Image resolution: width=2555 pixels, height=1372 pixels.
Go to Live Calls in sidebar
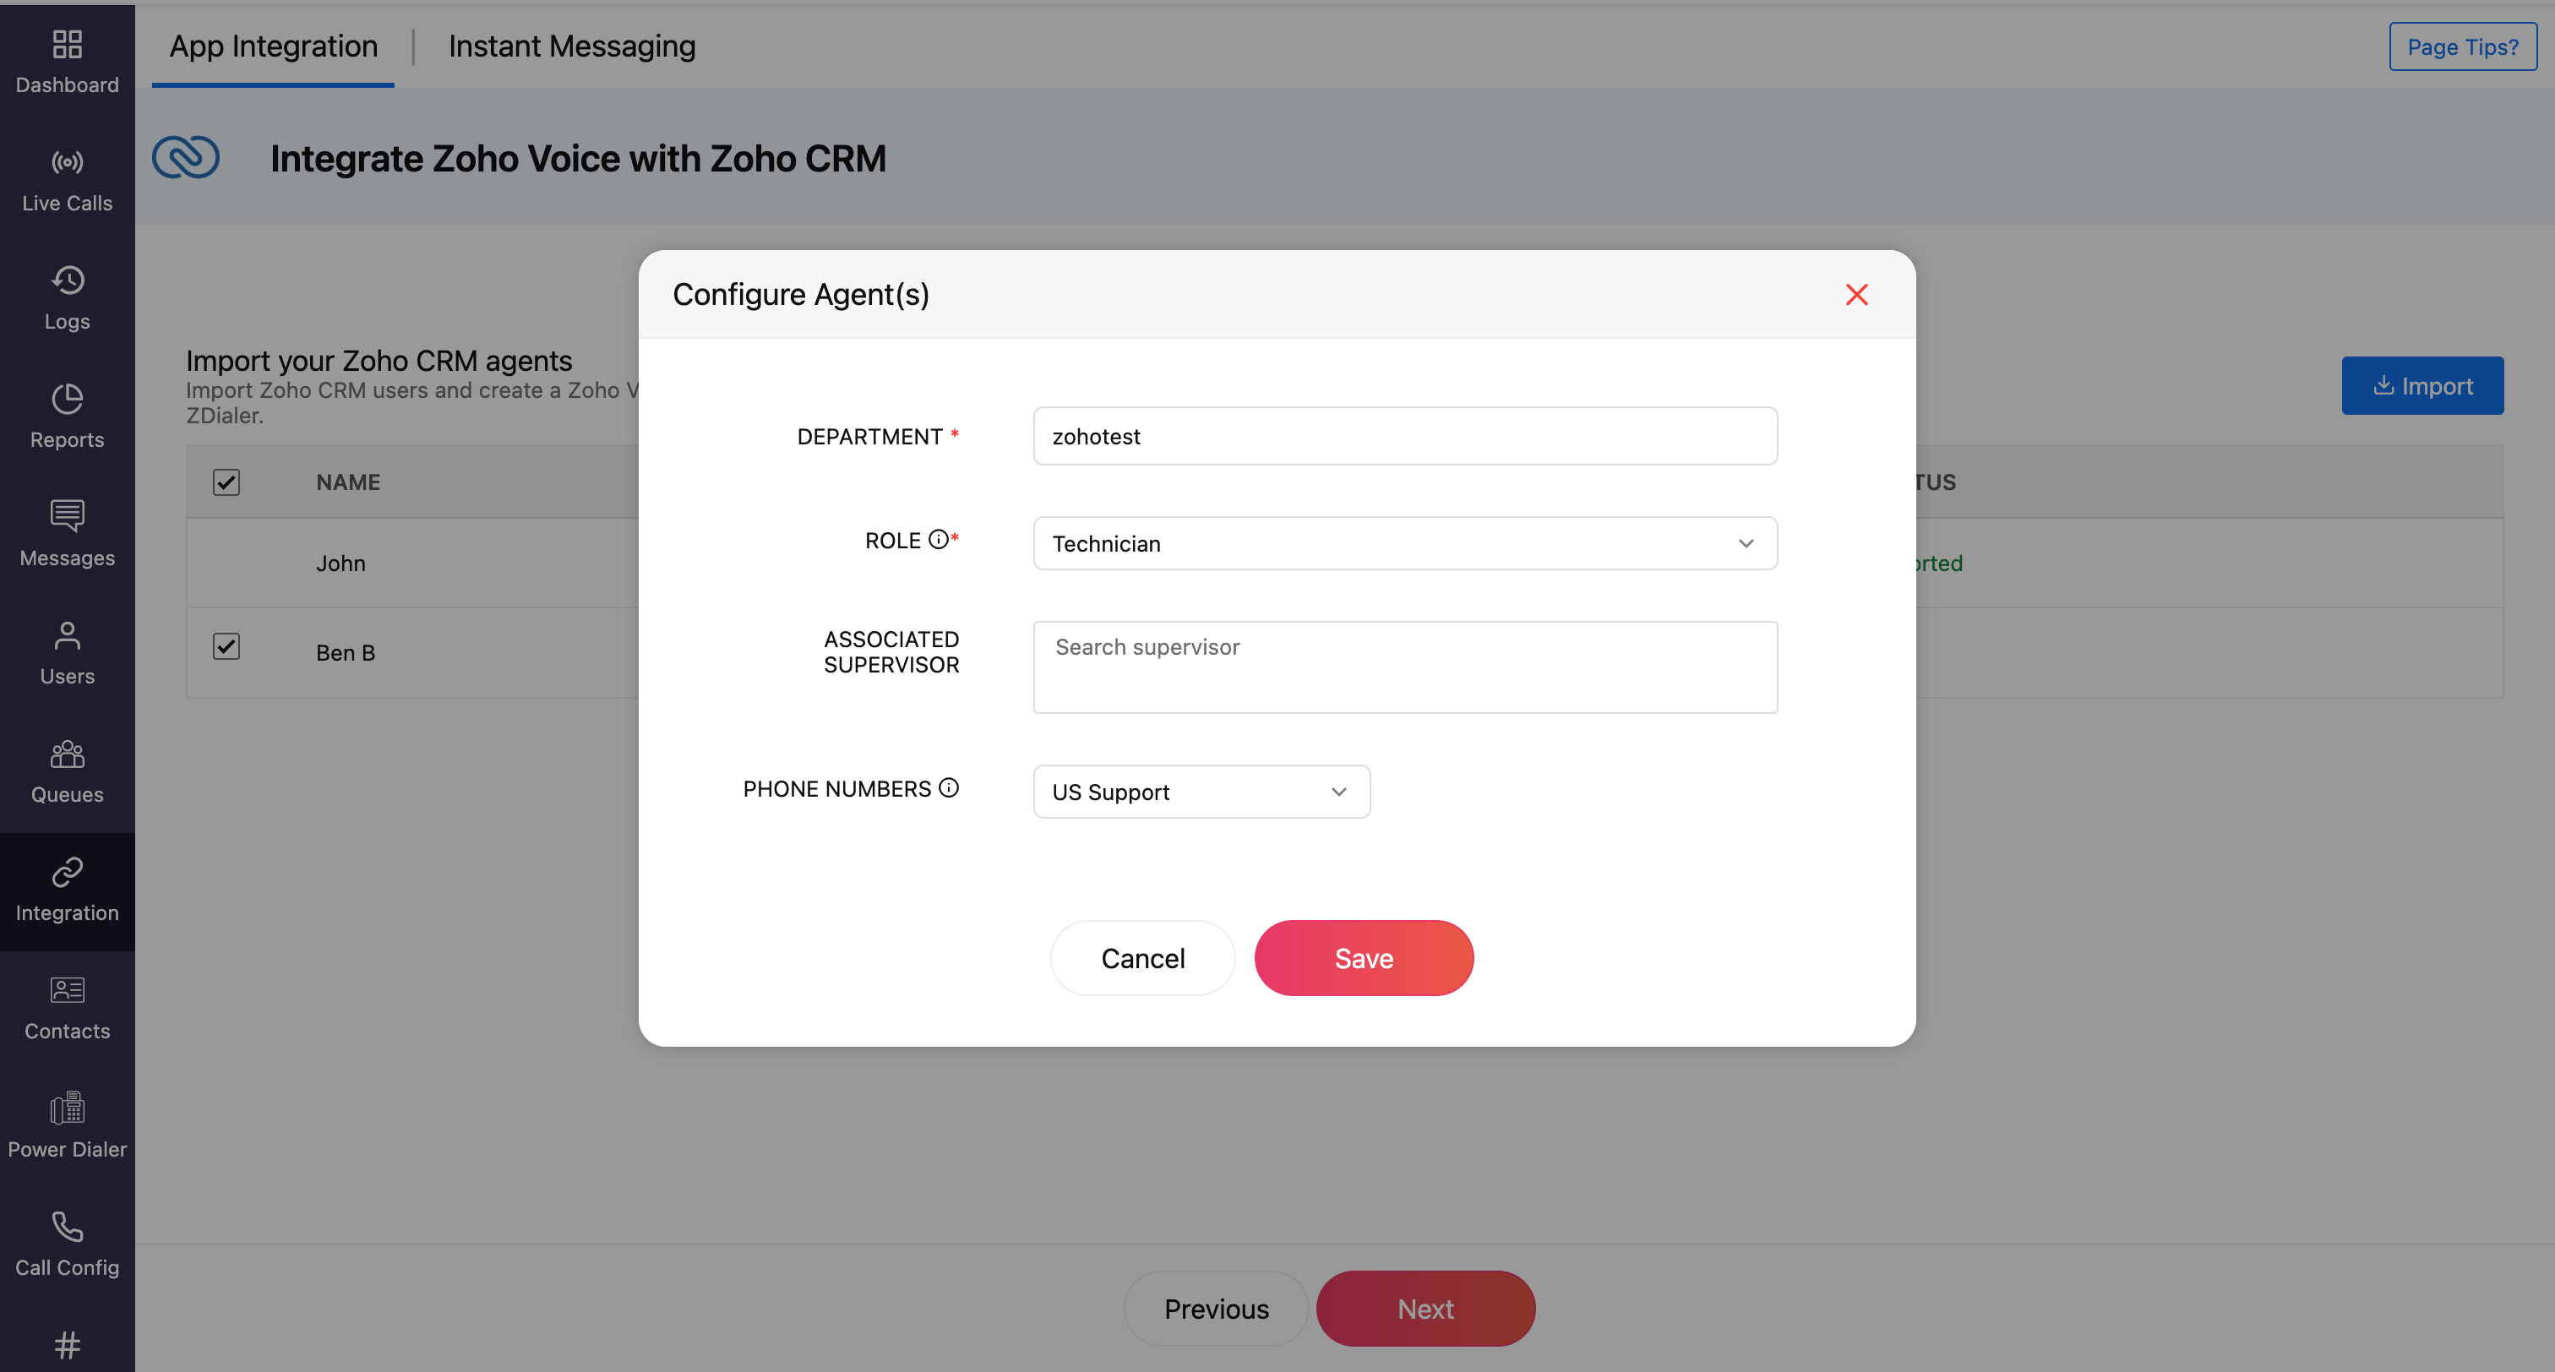tap(67, 182)
